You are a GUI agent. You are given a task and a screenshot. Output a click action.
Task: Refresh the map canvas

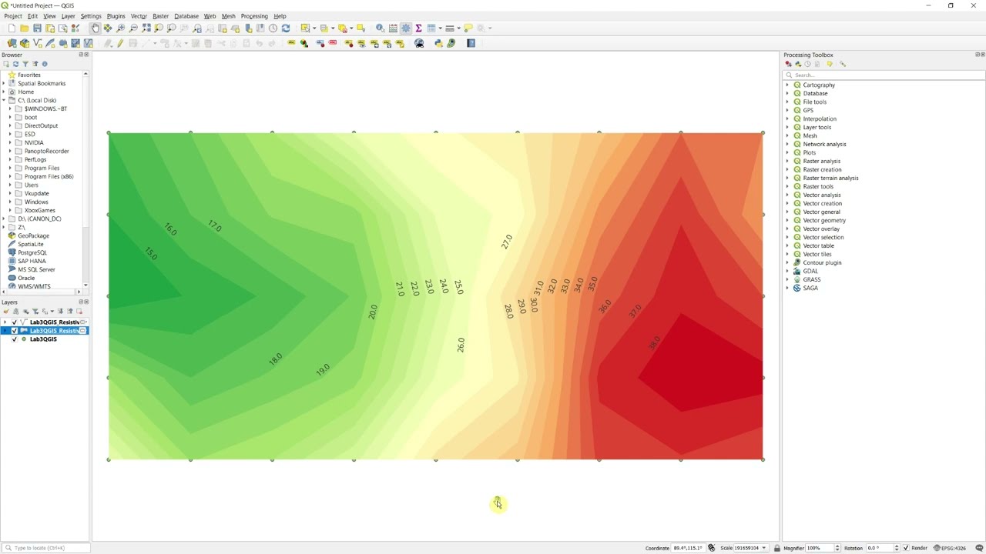tap(286, 28)
